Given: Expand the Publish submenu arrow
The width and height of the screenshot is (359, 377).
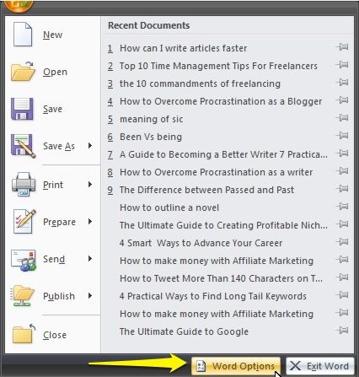Looking at the screenshot, I should [90, 295].
